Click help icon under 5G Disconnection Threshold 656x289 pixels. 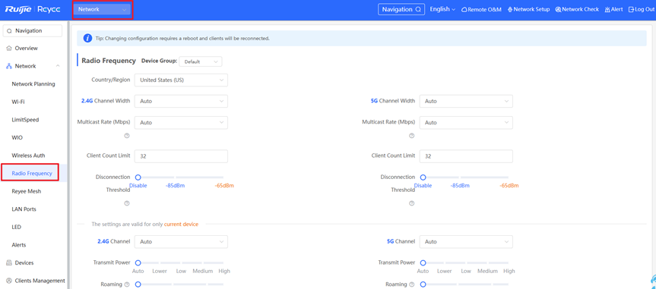[412, 203]
